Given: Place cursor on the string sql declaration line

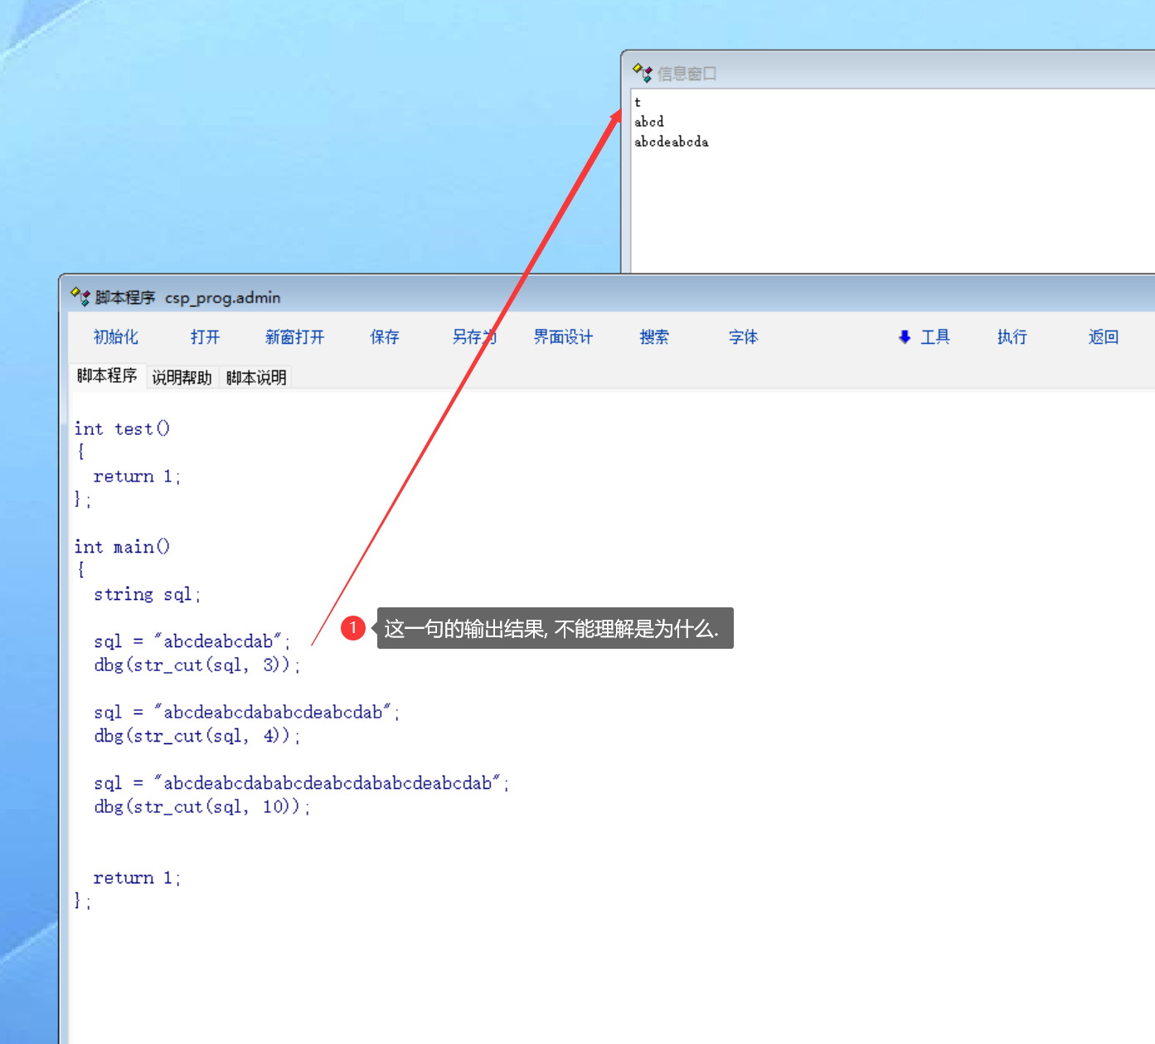Looking at the screenshot, I should click(x=147, y=595).
